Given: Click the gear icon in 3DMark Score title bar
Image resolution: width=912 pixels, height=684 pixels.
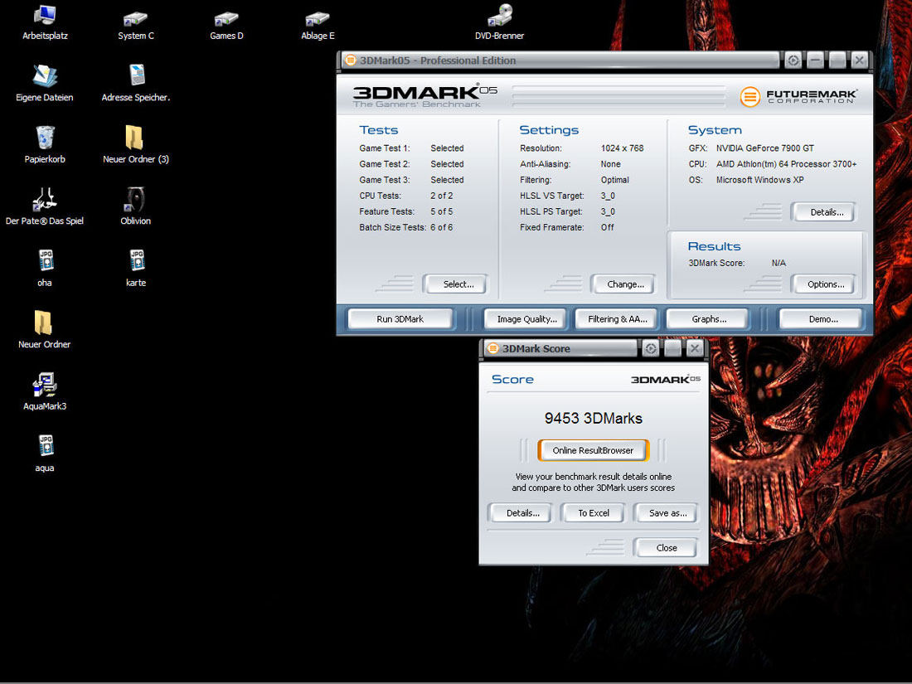Looking at the screenshot, I should pos(650,348).
